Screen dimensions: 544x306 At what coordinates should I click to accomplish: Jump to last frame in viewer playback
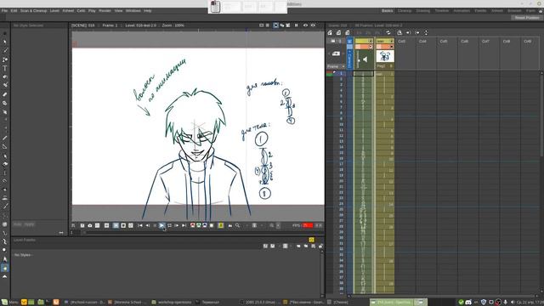pyautogui.click(x=184, y=225)
